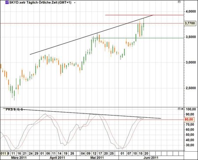Click date label 04 on the time axis
Viewport: 198px width, 160px height.
pos(83,153)
